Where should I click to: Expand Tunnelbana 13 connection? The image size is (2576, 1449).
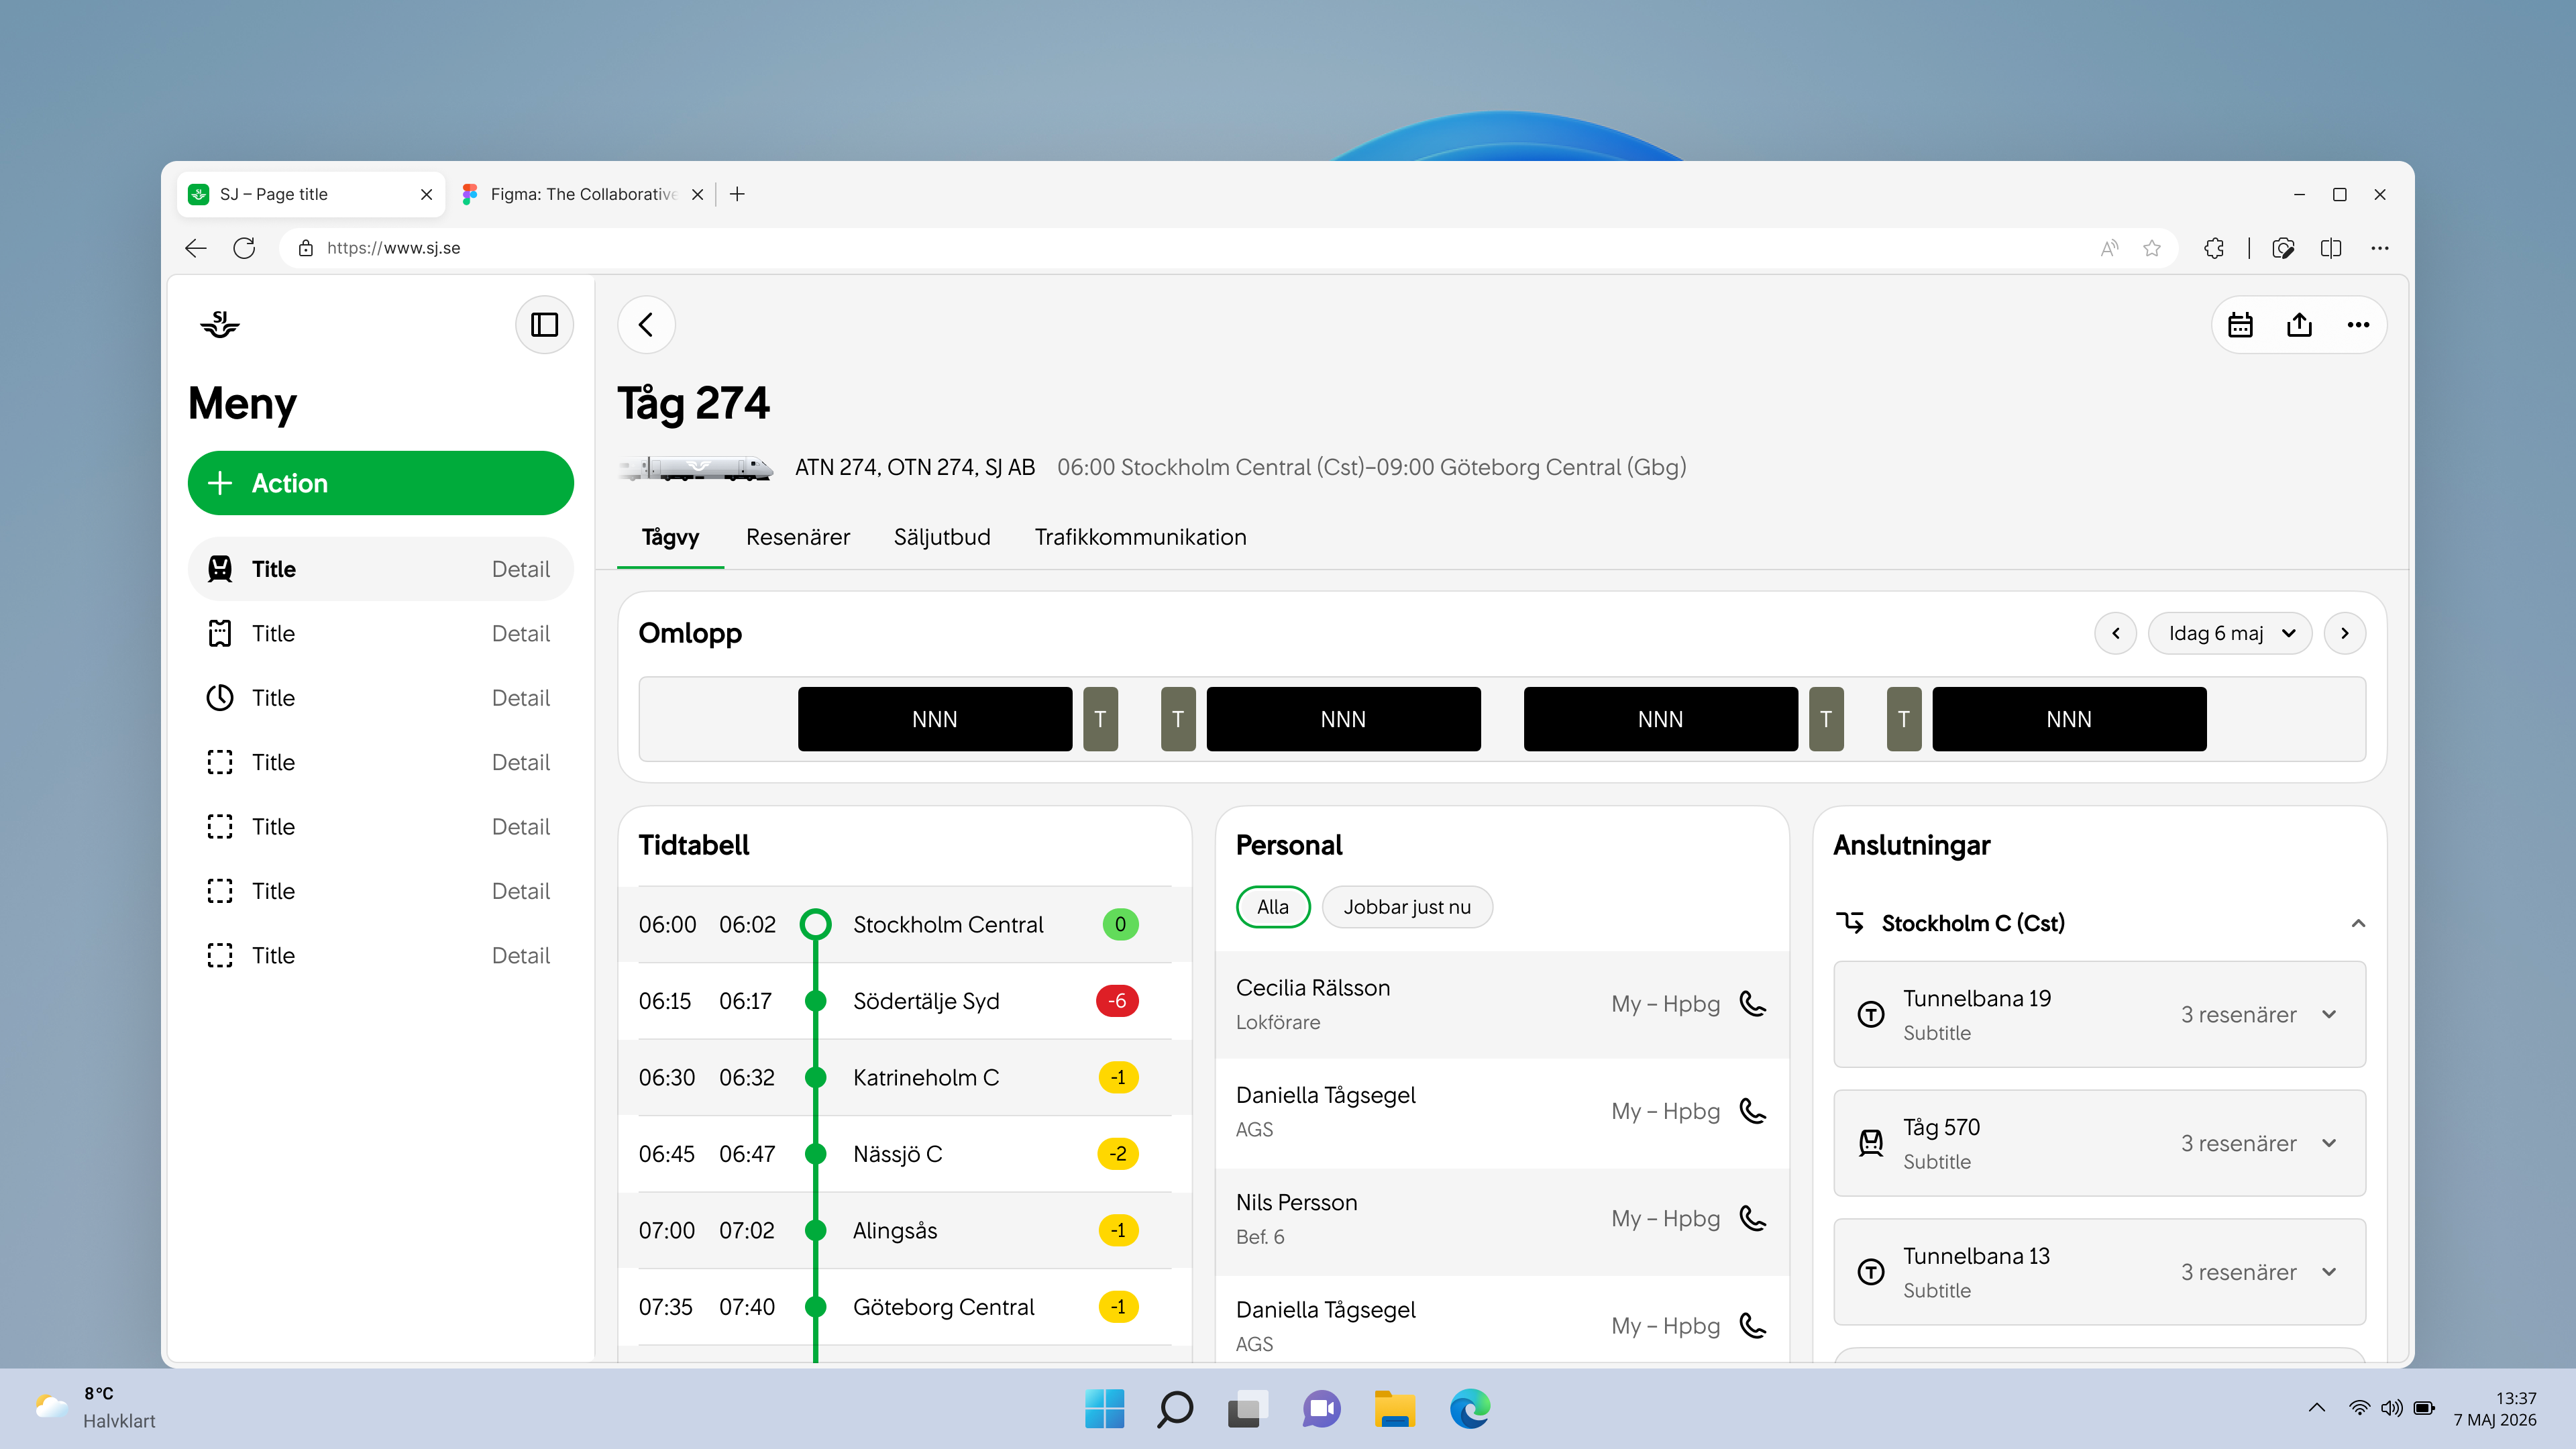coord(2329,1272)
